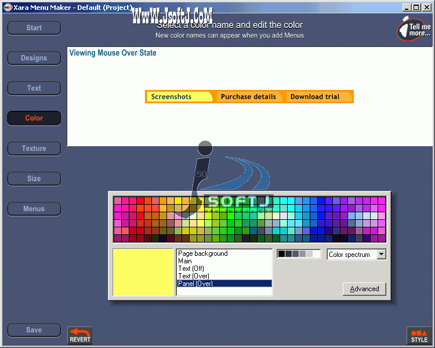Pick the black swatch in the gray strip

tap(281, 253)
